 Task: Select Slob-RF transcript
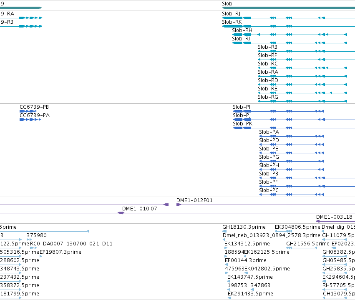267,55
